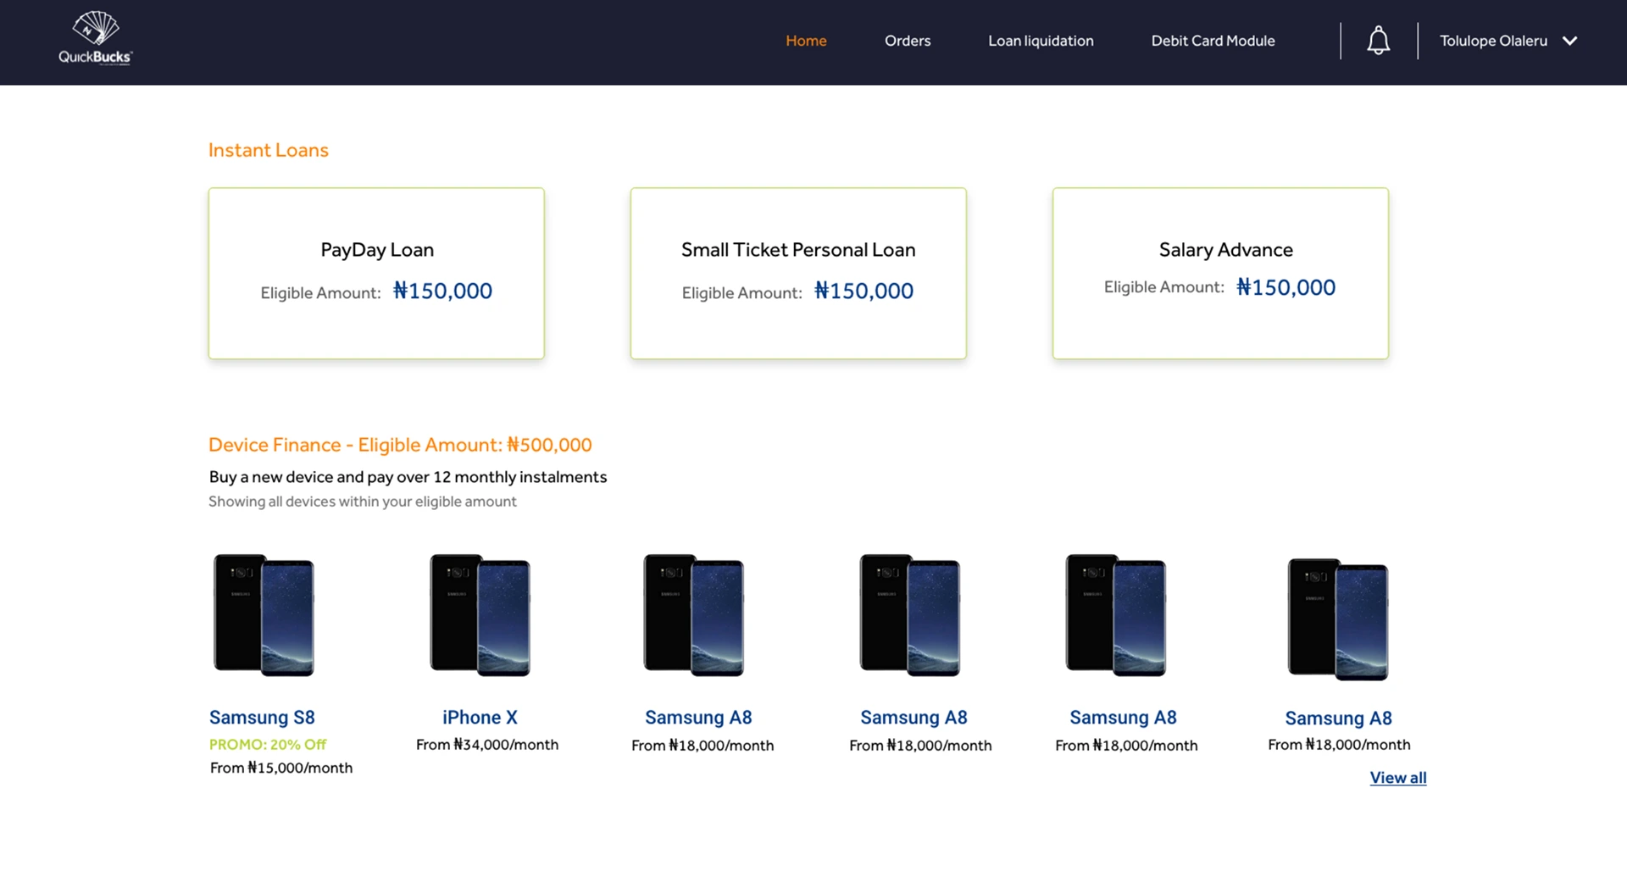
Task: Click the QuickBucks logo
Action: (x=96, y=38)
